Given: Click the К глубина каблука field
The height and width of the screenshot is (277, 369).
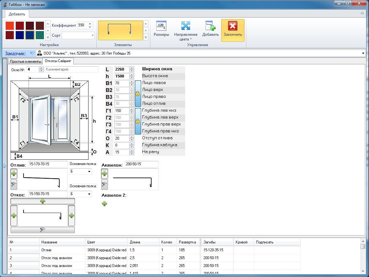Looking at the screenshot, I should [x=122, y=145].
